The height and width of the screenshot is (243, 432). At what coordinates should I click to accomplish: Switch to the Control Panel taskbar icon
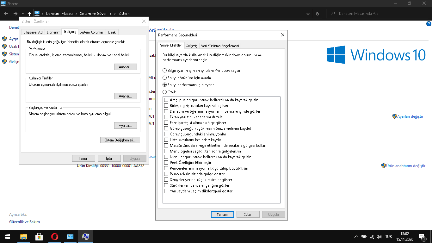70,237
